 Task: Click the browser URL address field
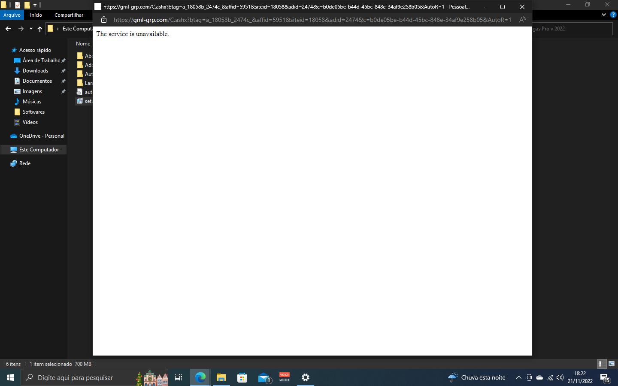[x=312, y=20]
